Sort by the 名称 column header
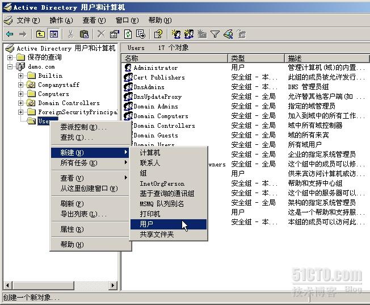Screen dimensions: 370x305 175,58
